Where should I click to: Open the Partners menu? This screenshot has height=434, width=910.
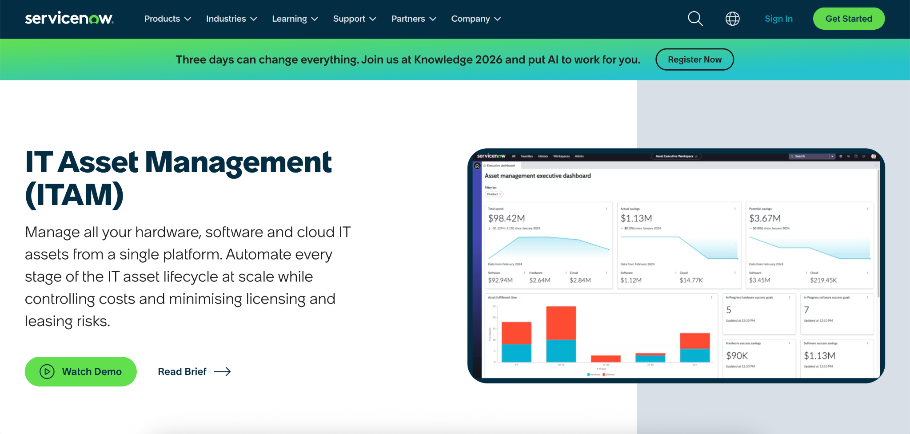pos(413,19)
